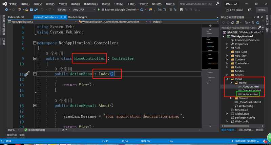The width and height of the screenshot is (271, 145).
Task: Start IIS Express with green play icon
Action: 99,10
